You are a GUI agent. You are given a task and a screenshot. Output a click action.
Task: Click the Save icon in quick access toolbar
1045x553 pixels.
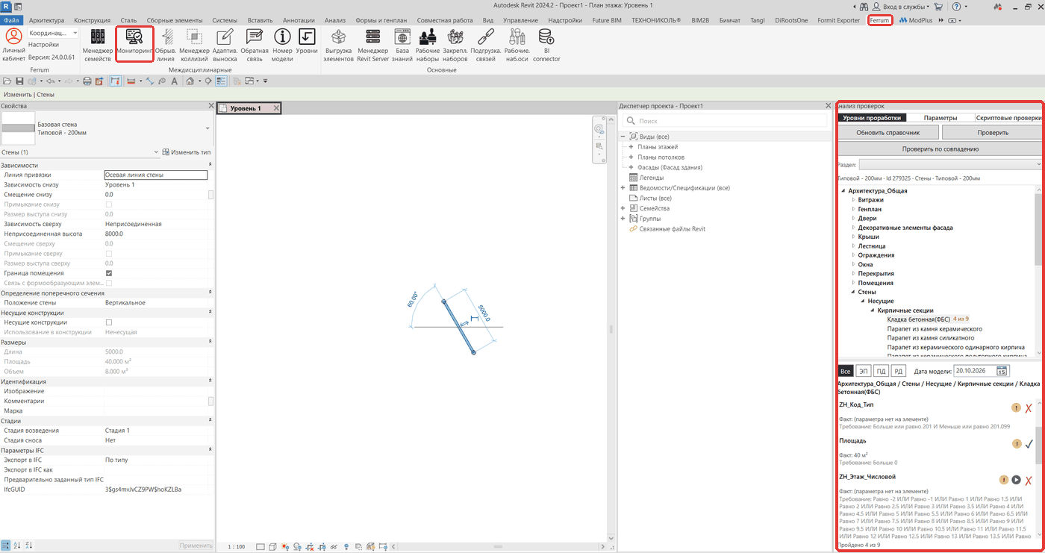(19, 81)
